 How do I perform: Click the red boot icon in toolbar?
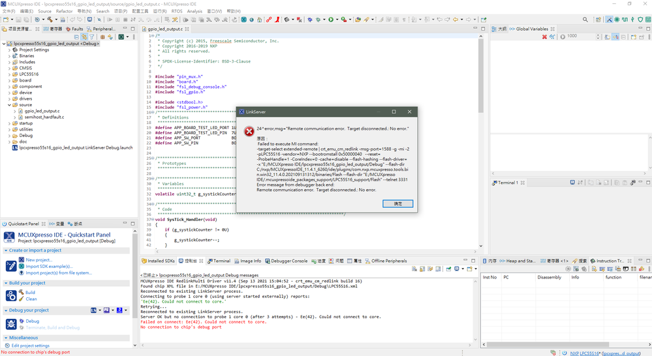[x=277, y=20]
